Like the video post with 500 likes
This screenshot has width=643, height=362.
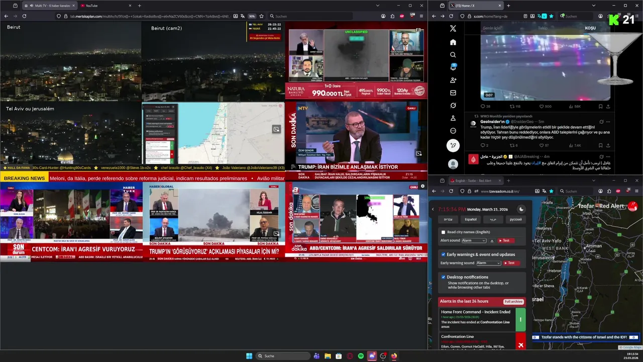point(545,107)
